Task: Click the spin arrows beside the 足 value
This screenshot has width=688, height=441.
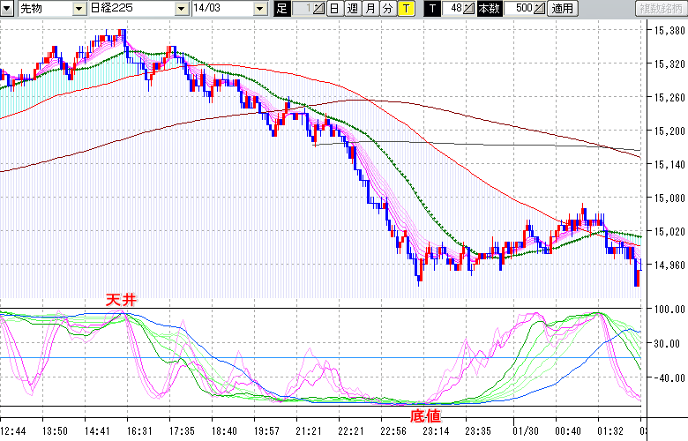Action: pyautogui.click(x=320, y=9)
